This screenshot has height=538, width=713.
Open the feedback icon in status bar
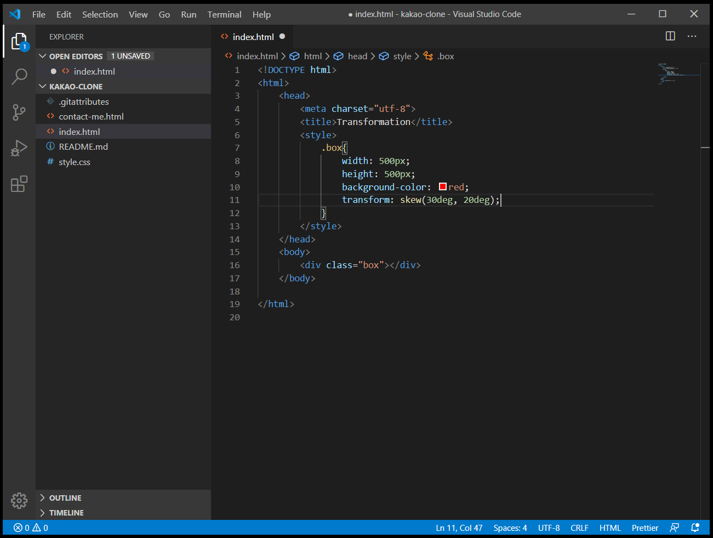[675, 528]
